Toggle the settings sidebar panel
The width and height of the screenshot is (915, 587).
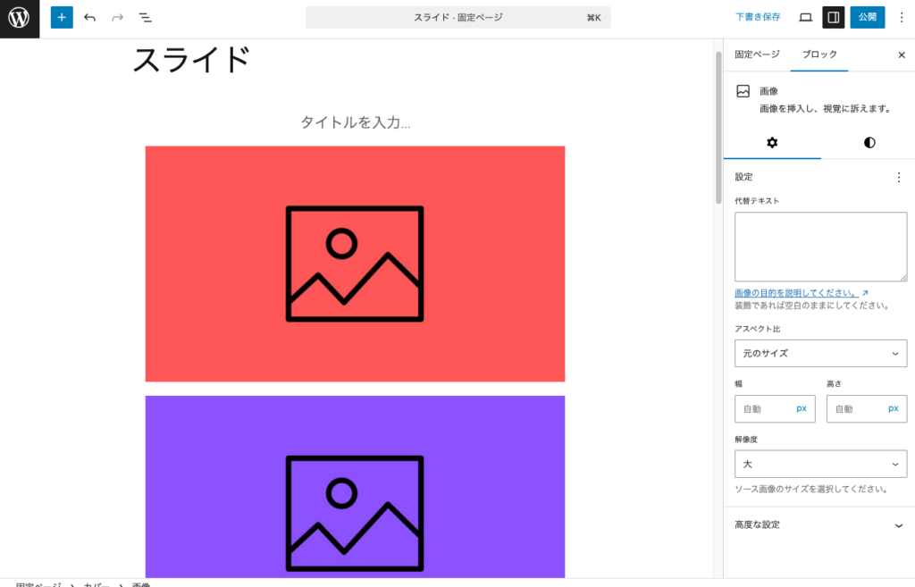coord(834,17)
